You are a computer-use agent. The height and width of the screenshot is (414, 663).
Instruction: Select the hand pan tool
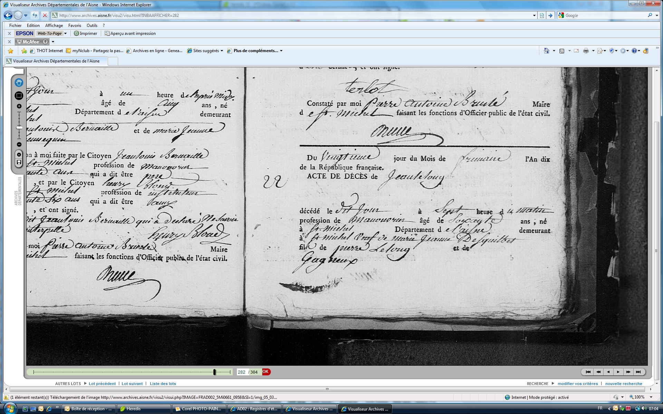tap(19, 82)
